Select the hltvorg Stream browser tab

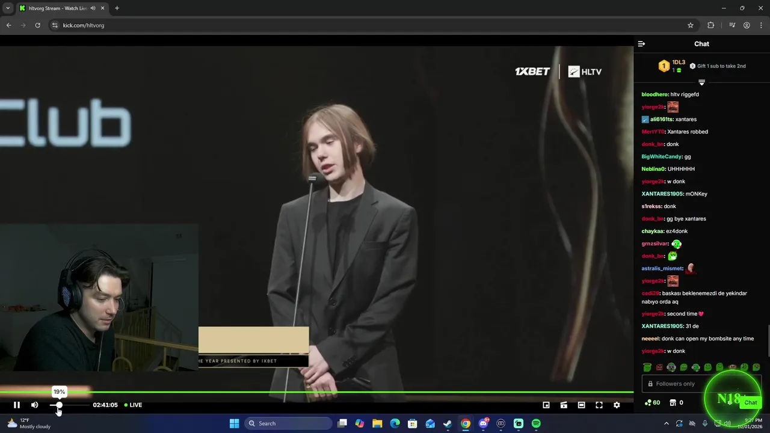[x=57, y=8]
